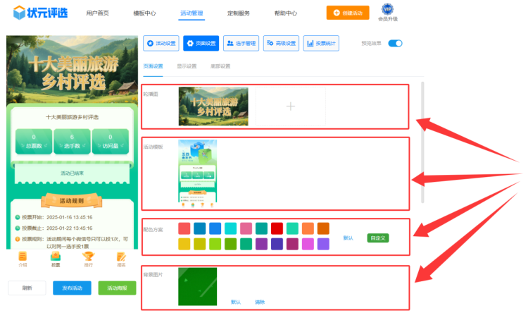Switch to the 显示设置 tab
Screen dimensions: 528x313
(x=187, y=66)
